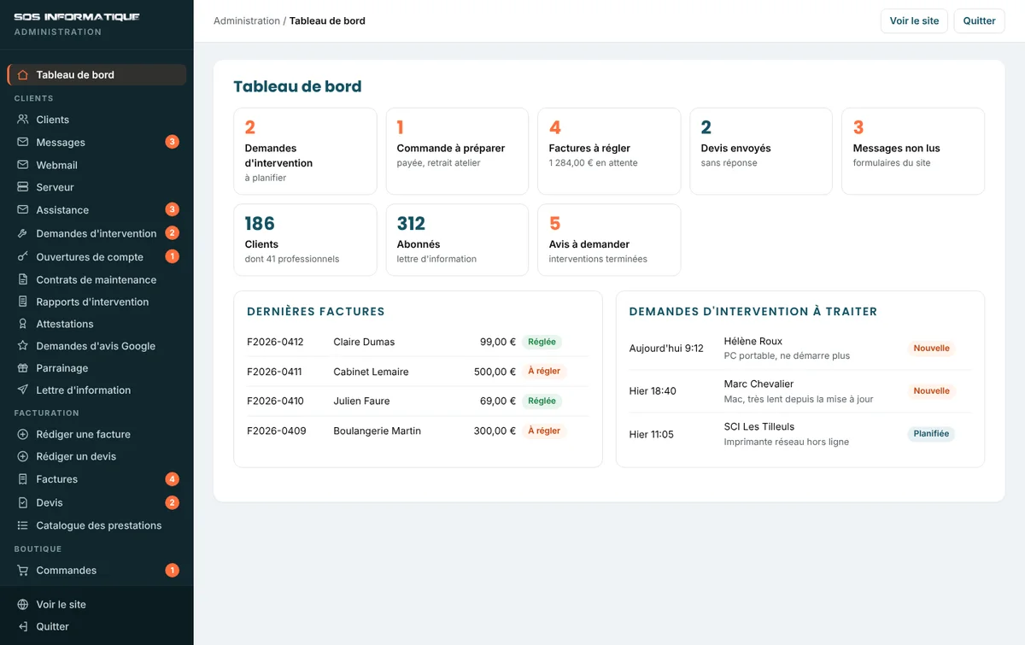Click the Assistance envelope icon
1025x645 pixels.
[x=23, y=210]
